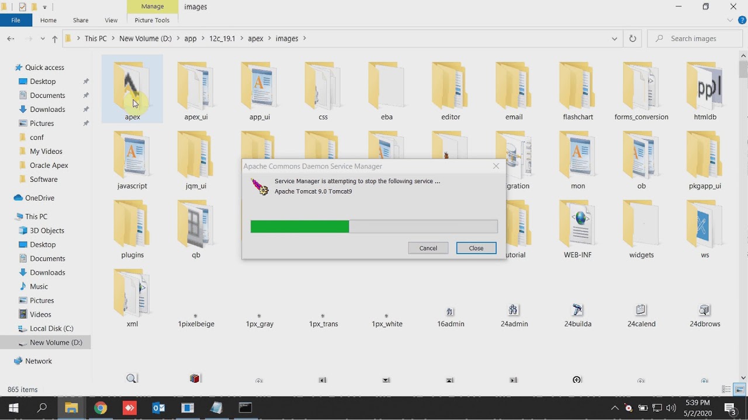Select the Manage contextual tab
Screen dimensions: 748x420
[153, 6]
